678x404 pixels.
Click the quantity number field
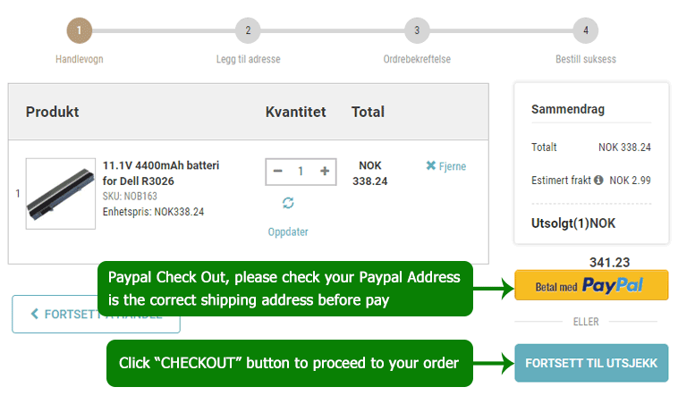click(301, 172)
